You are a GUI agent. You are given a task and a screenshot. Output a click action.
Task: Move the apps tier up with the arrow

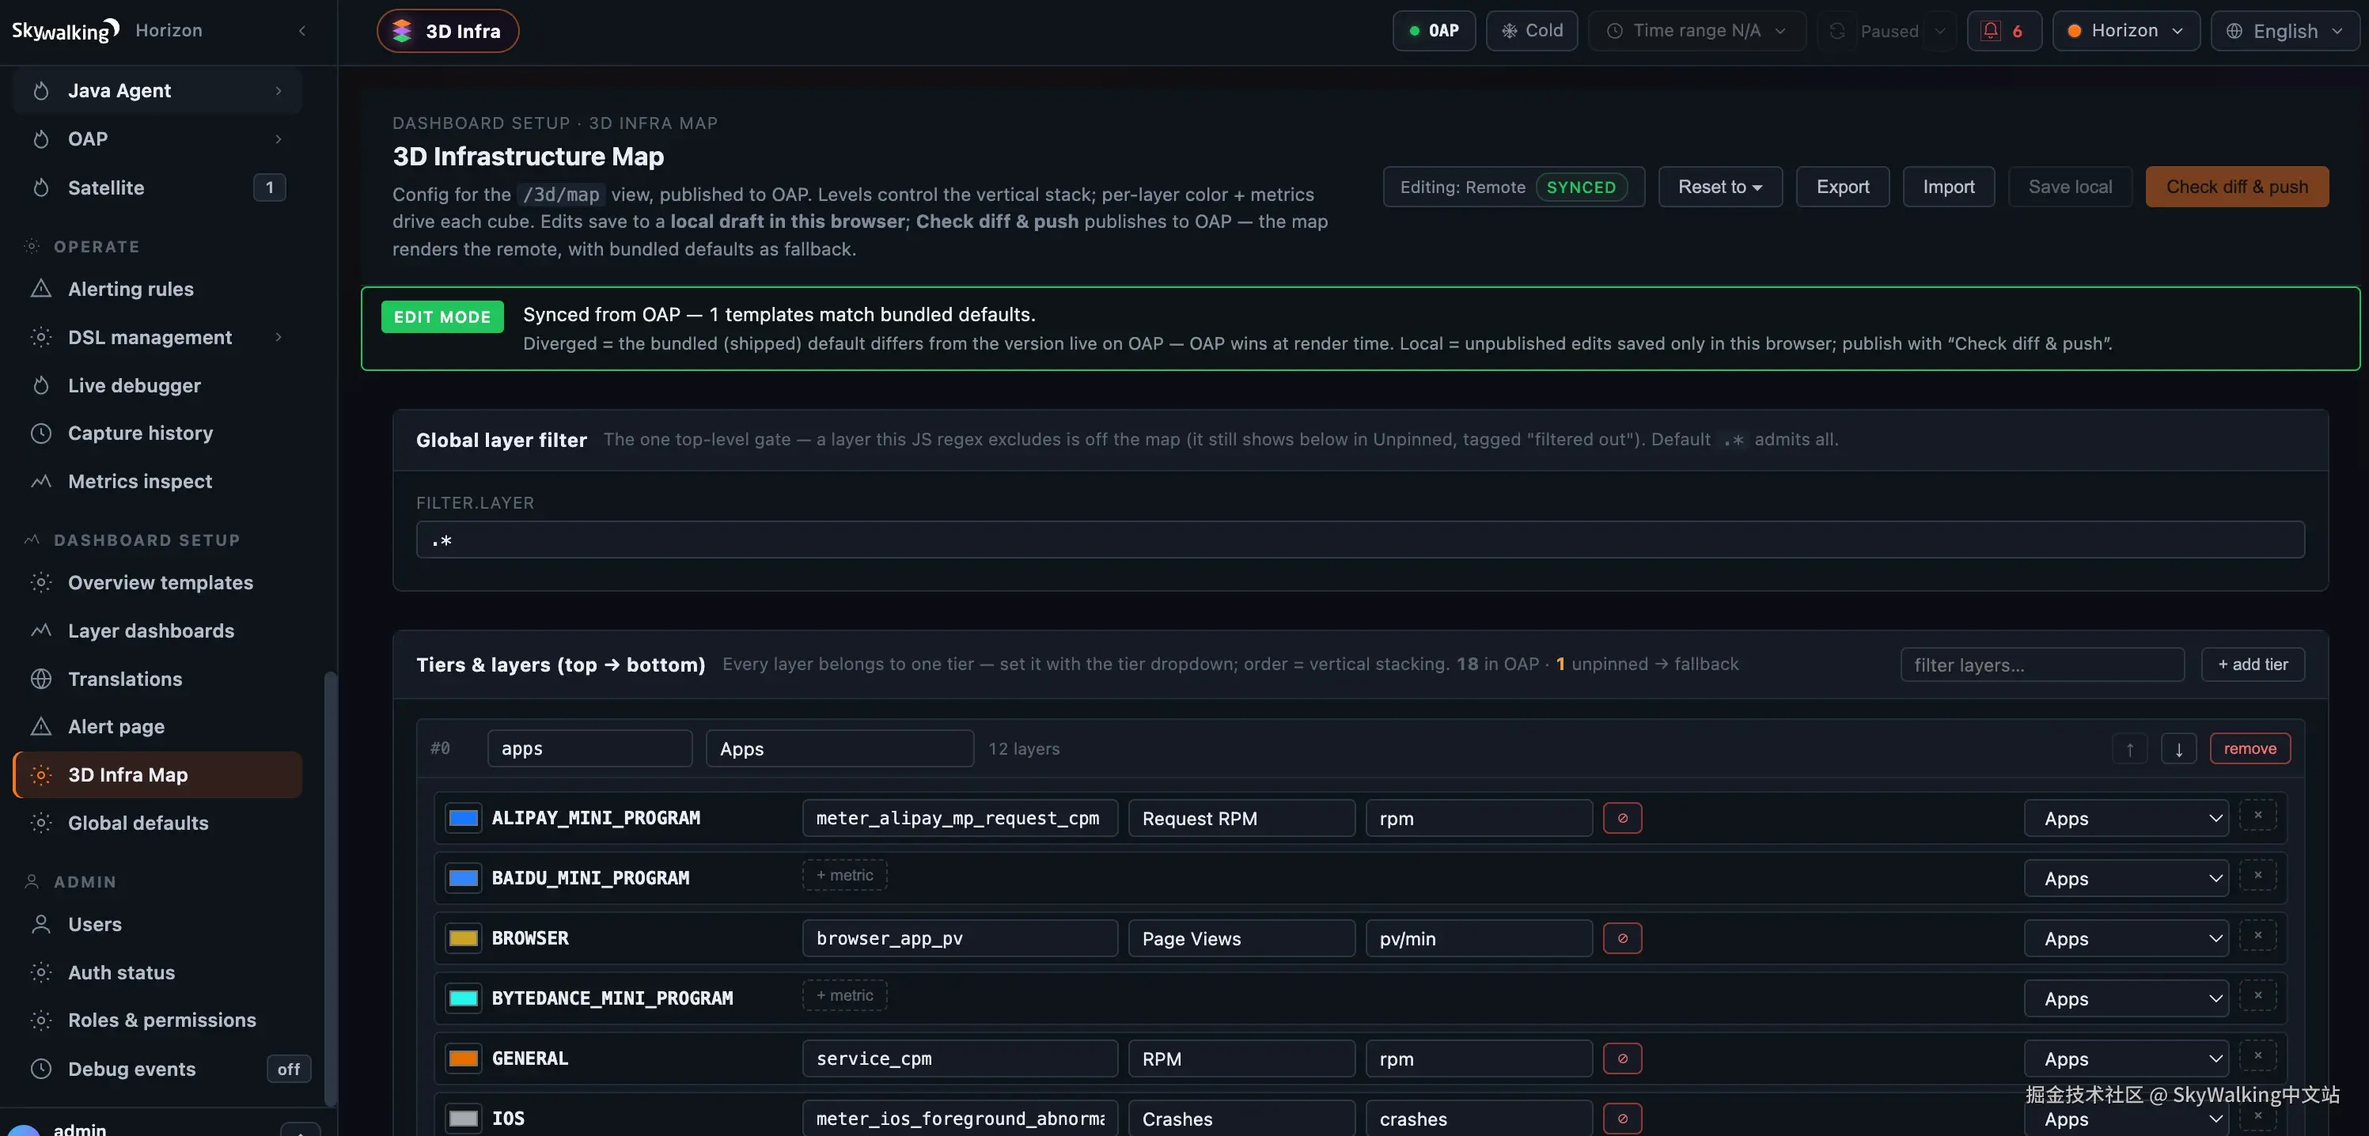point(2129,748)
